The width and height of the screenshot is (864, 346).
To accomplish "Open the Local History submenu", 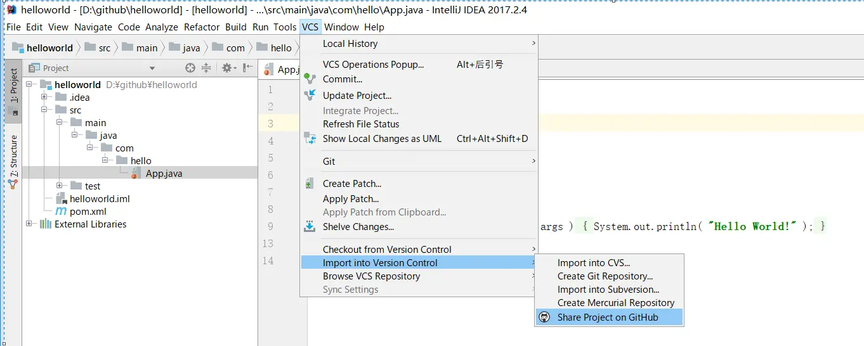I will click(x=419, y=43).
